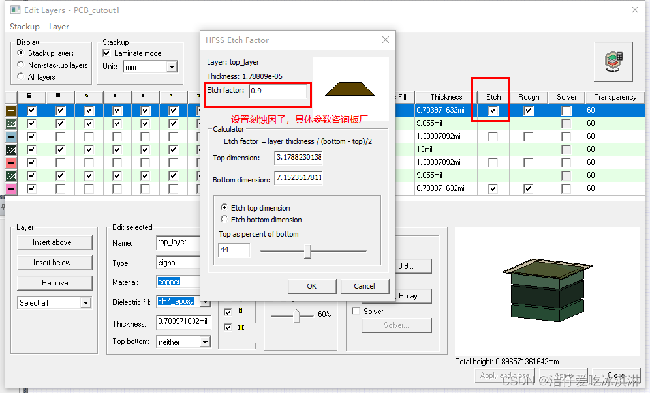The image size is (650, 393).
Task: Click the pink bottom layer swatch icon
Action: pyautogui.click(x=11, y=189)
